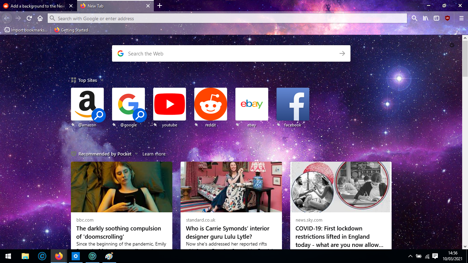Submit web search with the arrow button
The height and width of the screenshot is (263, 468).
point(342,53)
